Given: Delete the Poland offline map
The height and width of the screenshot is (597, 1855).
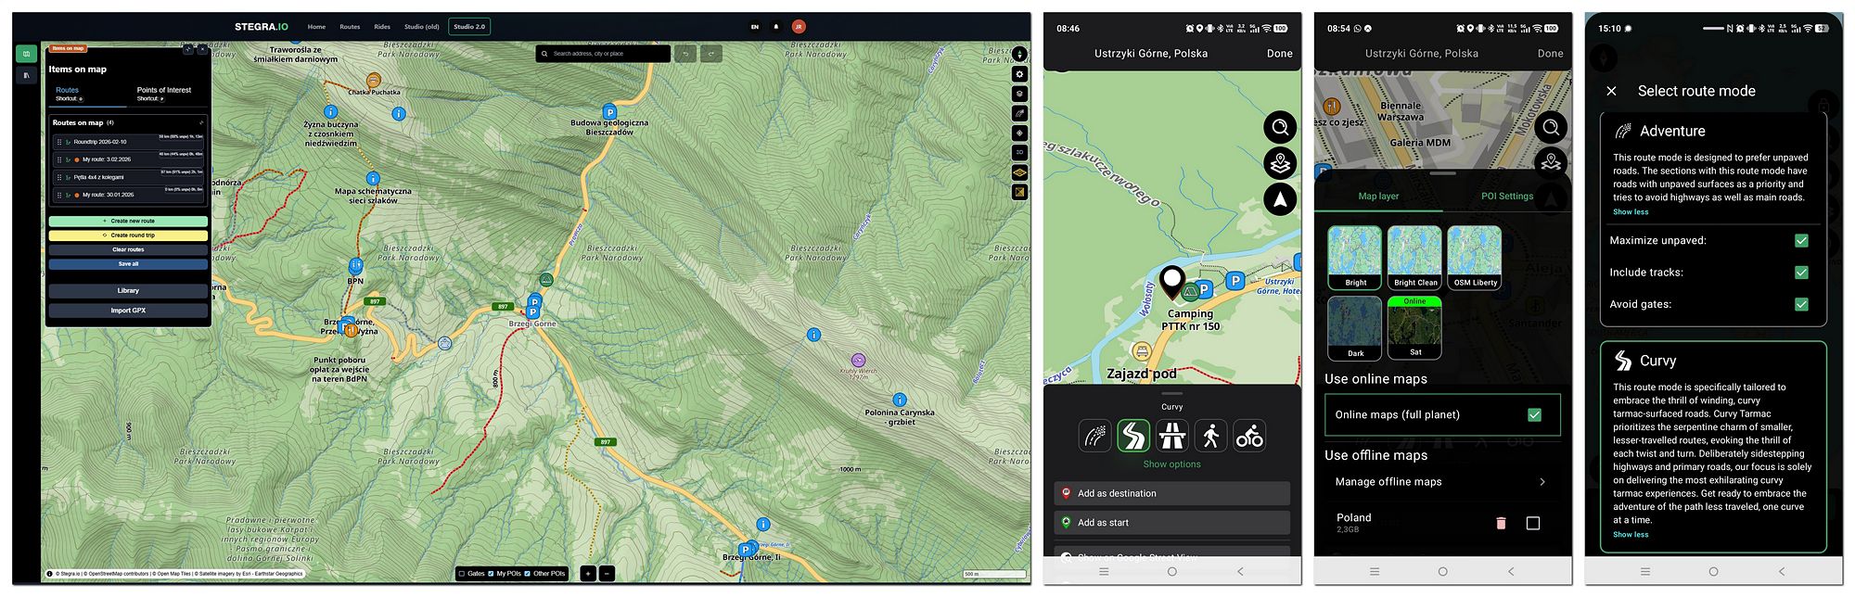Looking at the screenshot, I should [1501, 524].
